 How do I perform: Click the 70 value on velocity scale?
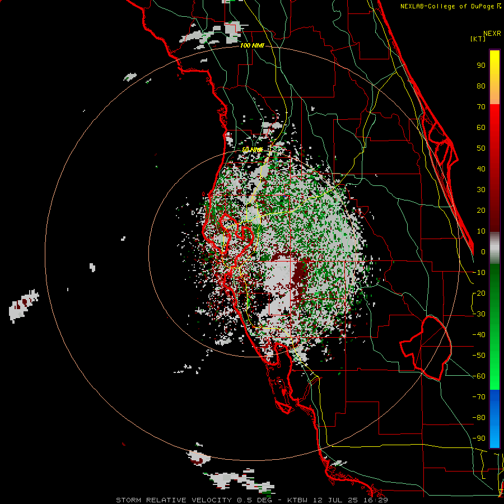tap(481, 107)
